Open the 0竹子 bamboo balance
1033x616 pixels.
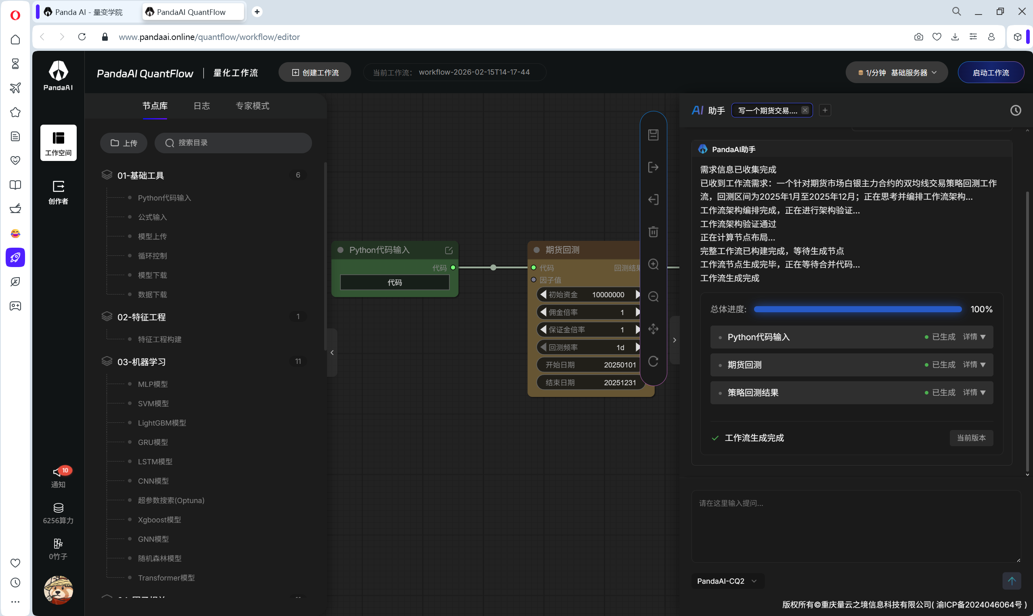(x=58, y=549)
